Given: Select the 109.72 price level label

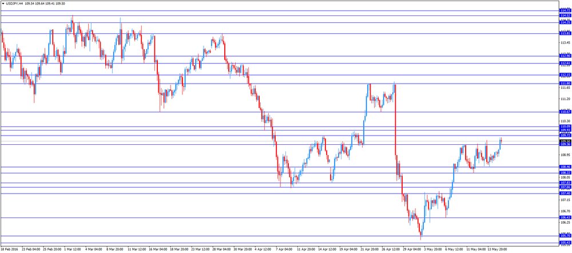Looking at the screenshot, I should [x=566, y=136].
